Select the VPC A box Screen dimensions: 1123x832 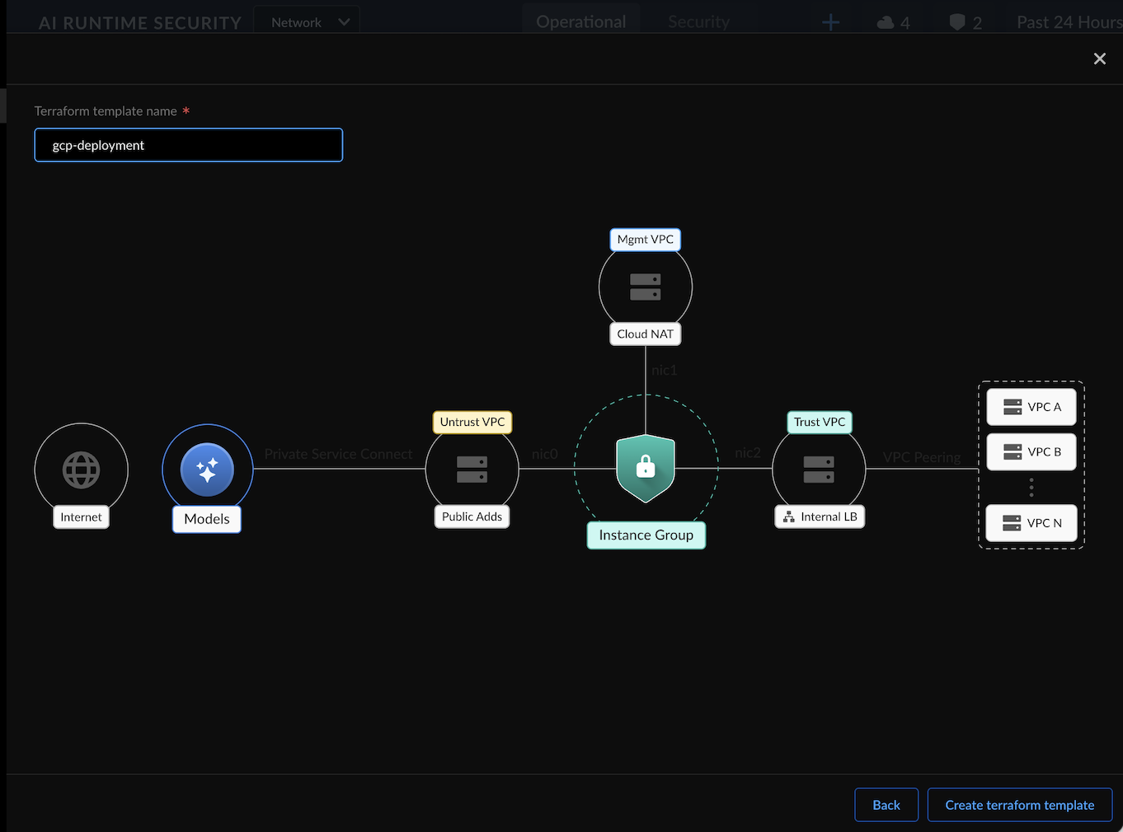tap(1031, 407)
